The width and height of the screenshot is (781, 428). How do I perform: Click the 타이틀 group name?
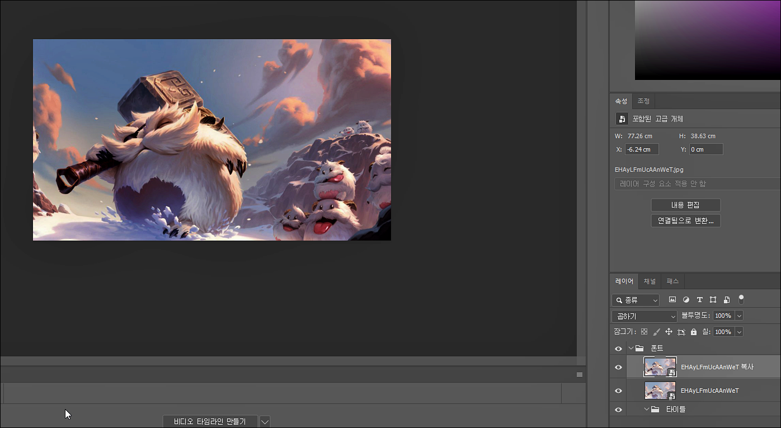pos(676,410)
